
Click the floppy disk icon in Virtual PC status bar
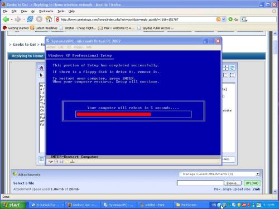[x=61, y=162]
